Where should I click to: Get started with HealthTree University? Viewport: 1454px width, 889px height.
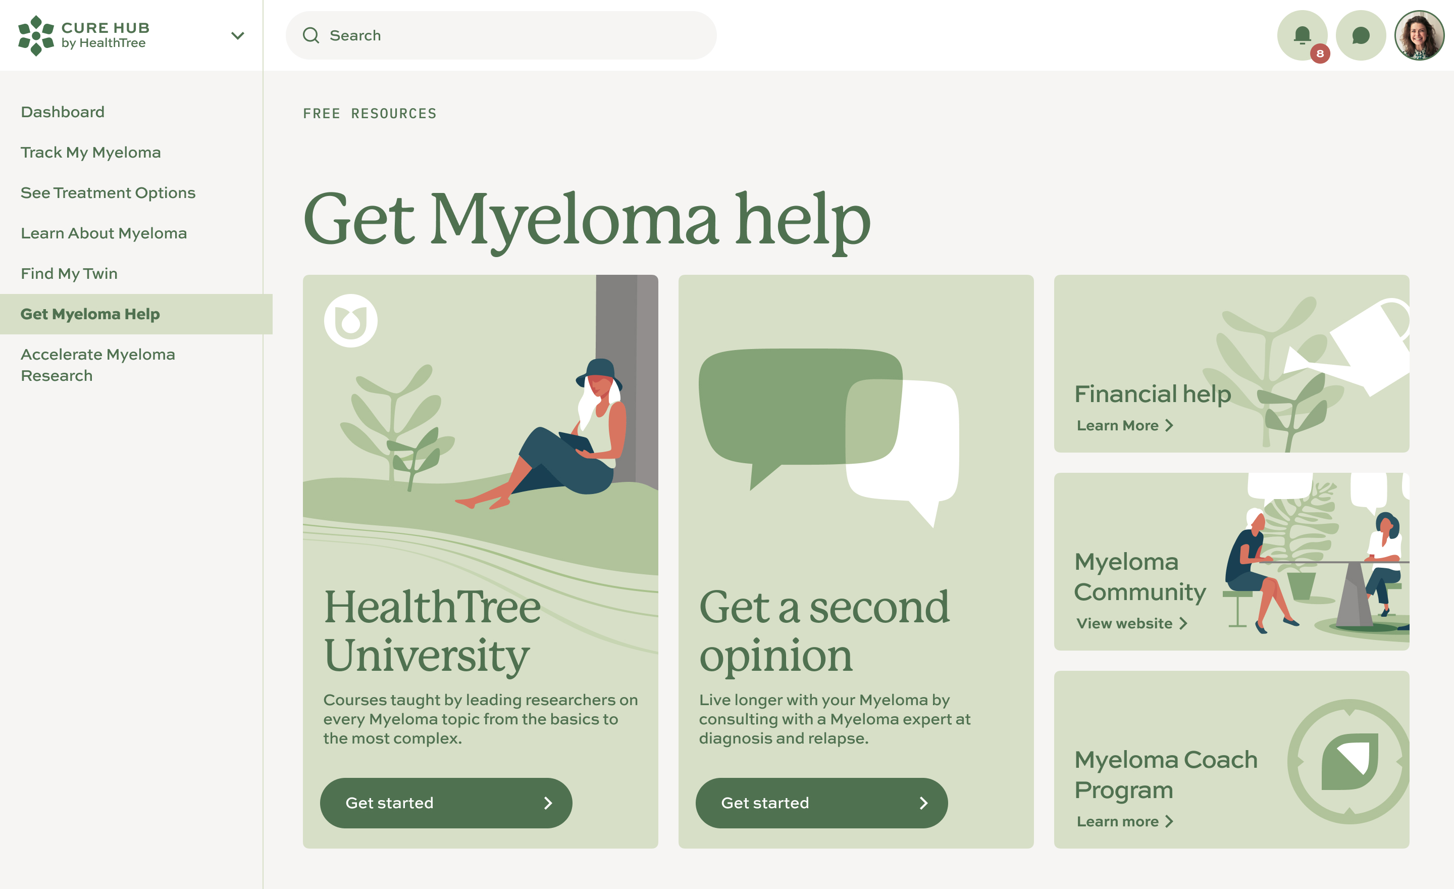click(446, 803)
